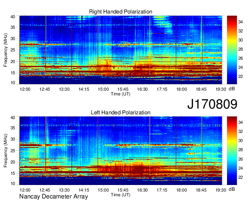The width and height of the screenshot is (247, 201).
Task: Click the "Nancay Decameter Array" caption
Action: 53,196
